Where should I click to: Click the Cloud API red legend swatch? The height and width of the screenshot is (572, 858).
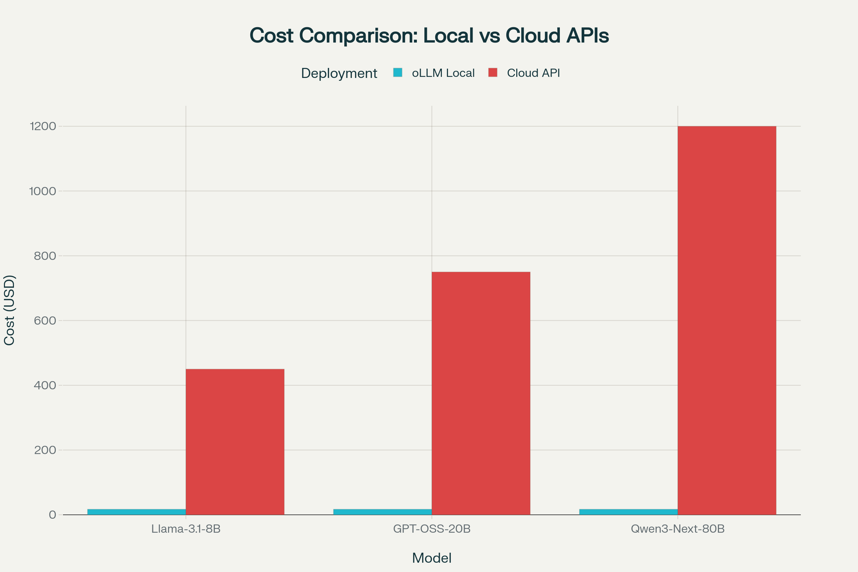click(493, 73)
